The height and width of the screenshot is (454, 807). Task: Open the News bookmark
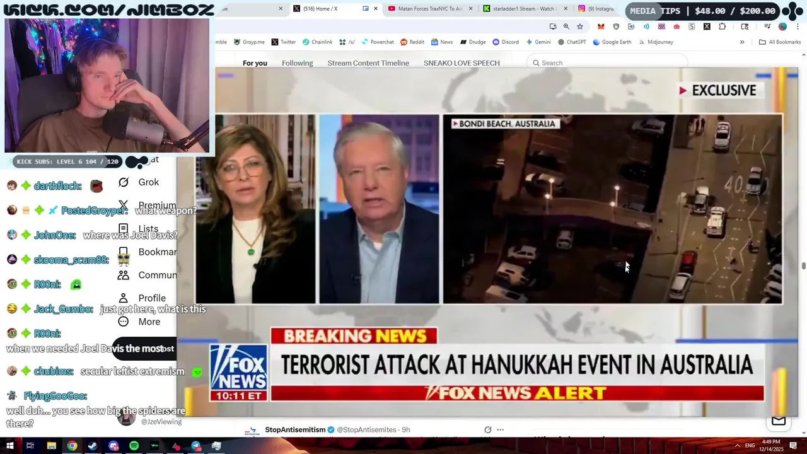[442, 42]
